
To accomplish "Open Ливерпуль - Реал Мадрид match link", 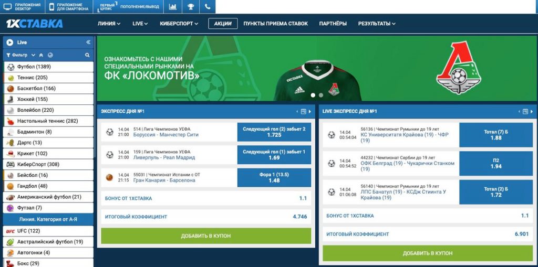I will pos(164,158).
